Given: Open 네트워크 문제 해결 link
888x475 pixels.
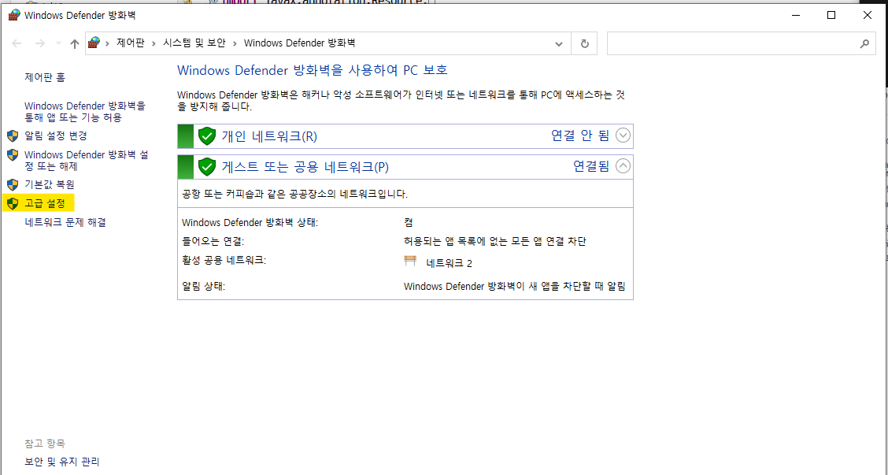Looking at the screenshot, I should pos(65,222).
